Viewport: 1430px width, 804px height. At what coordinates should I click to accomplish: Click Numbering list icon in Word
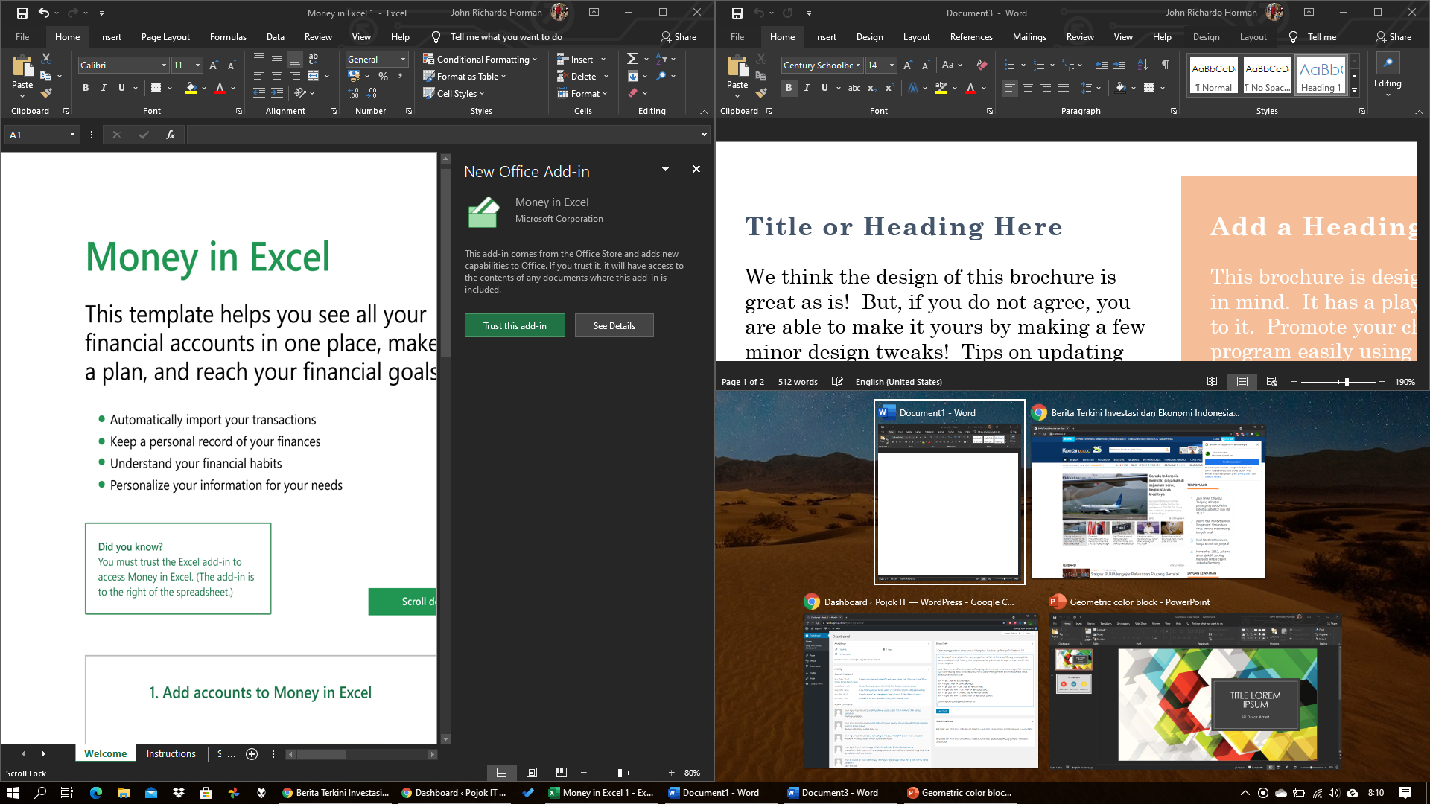[x=1039, y=65]
